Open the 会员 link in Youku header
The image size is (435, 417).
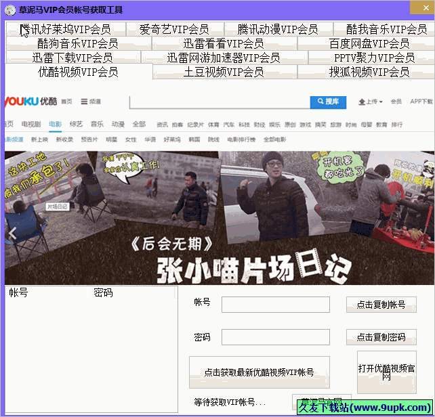pyautogui.click(x=396, y=102)
